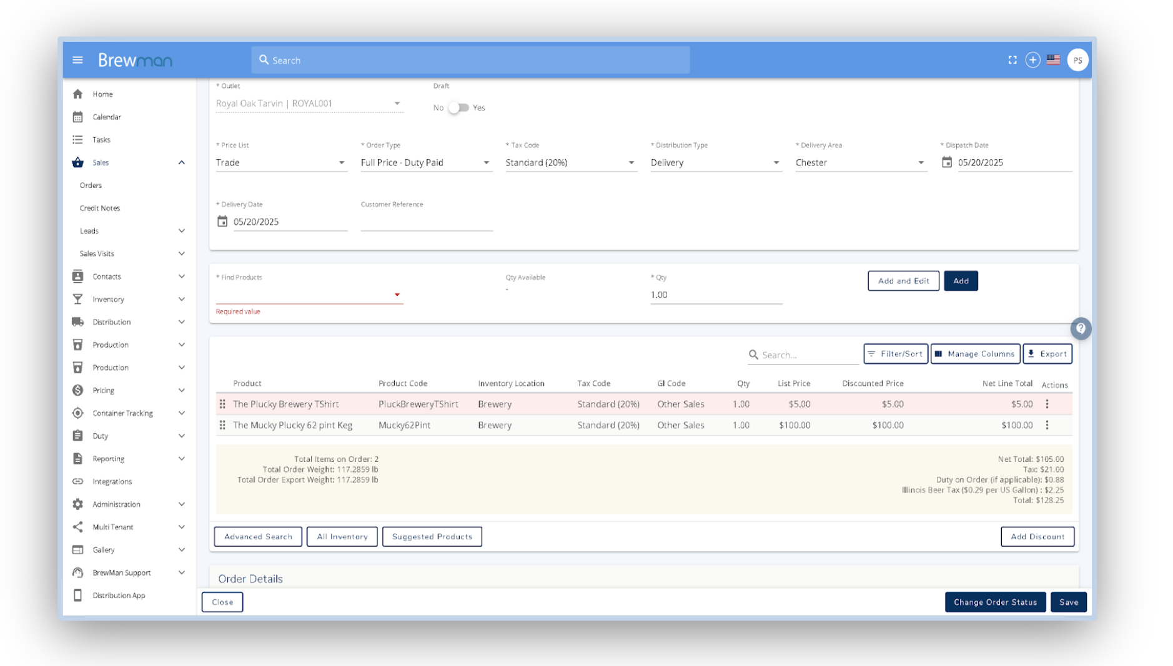
Task: Click the All Inventory button
Action: pos(342,537)
